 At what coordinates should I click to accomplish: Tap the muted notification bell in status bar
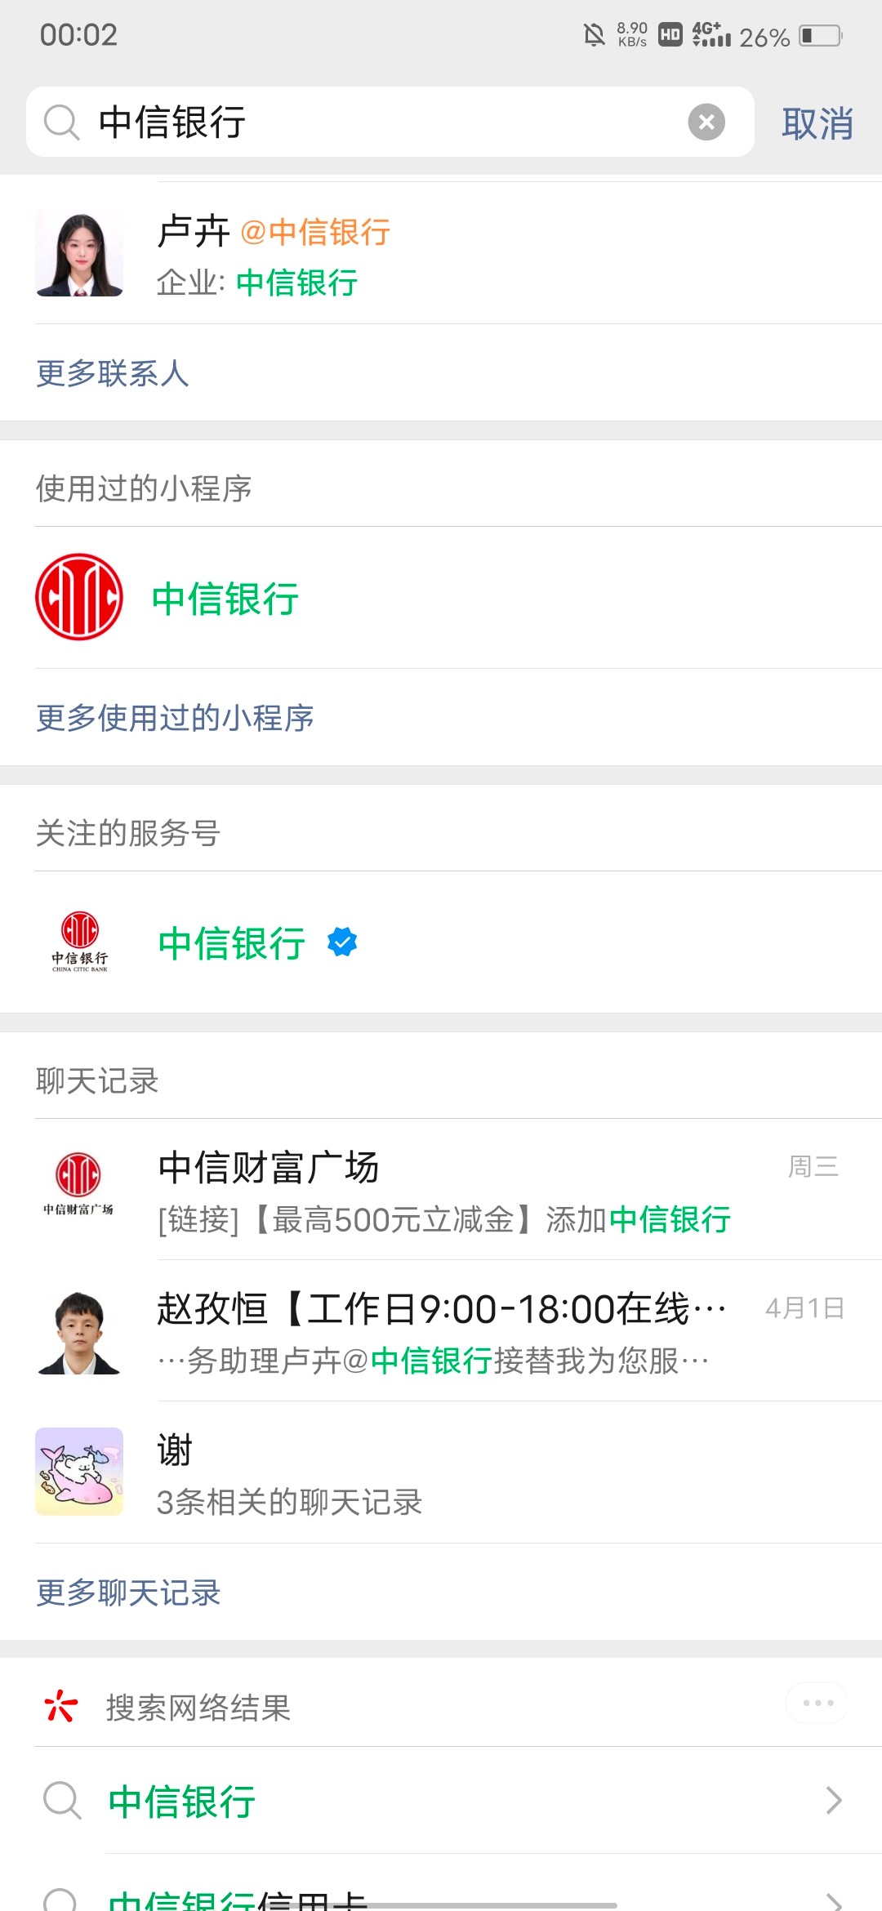(594, 35)
